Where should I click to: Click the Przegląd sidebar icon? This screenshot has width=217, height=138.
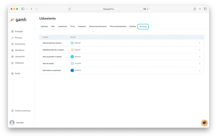[x=12, y=32]
